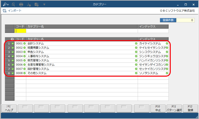Click green icon at end of 設計管理システム name cell

click(136, 69)
